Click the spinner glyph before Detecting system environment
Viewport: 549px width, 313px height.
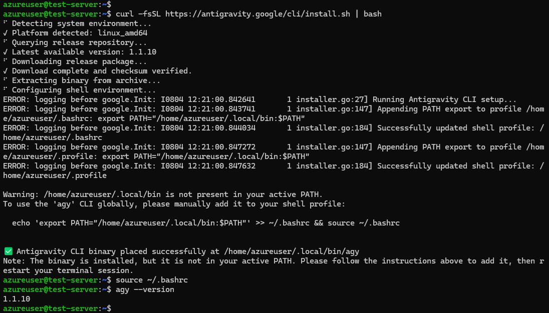(x=5, y=22)
